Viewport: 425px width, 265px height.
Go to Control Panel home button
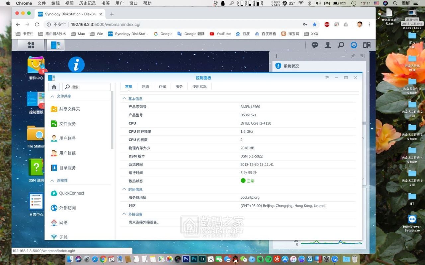click(54, 87)
